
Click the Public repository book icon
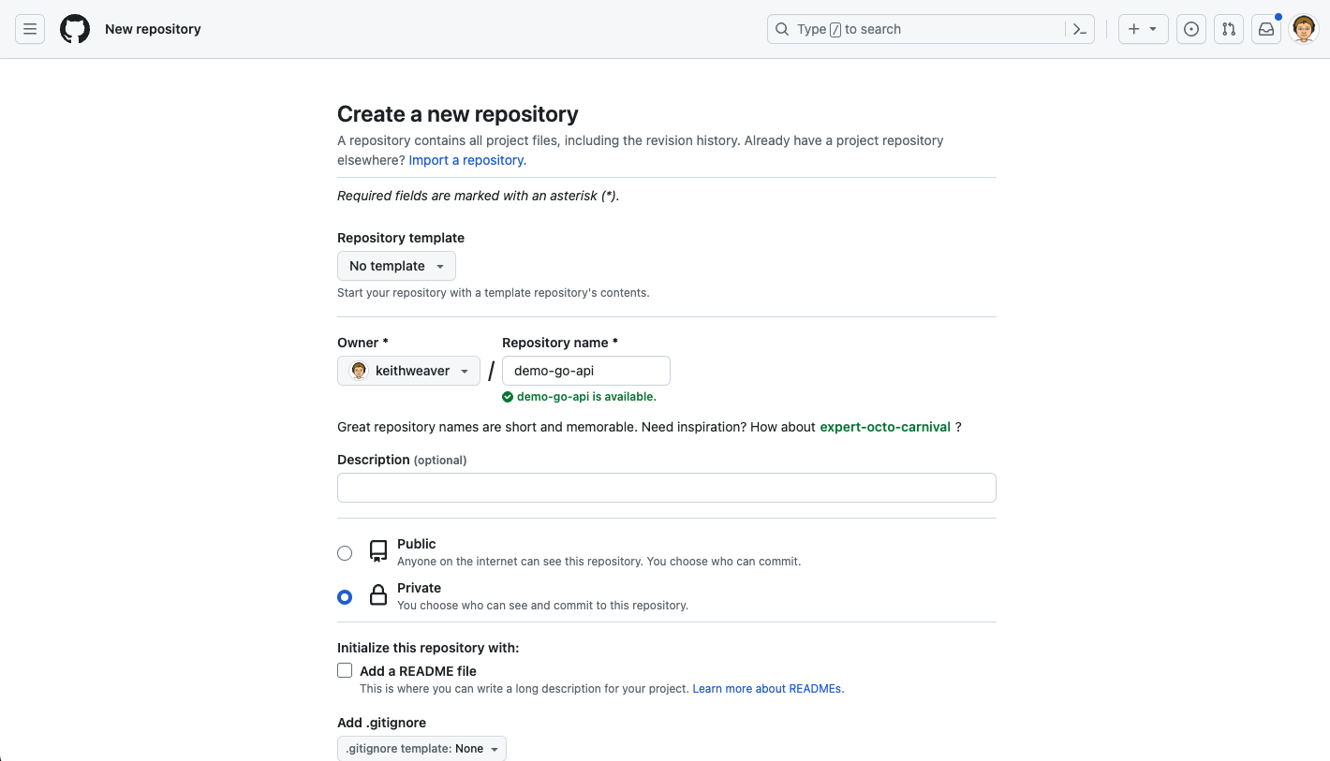coord(378,551)
